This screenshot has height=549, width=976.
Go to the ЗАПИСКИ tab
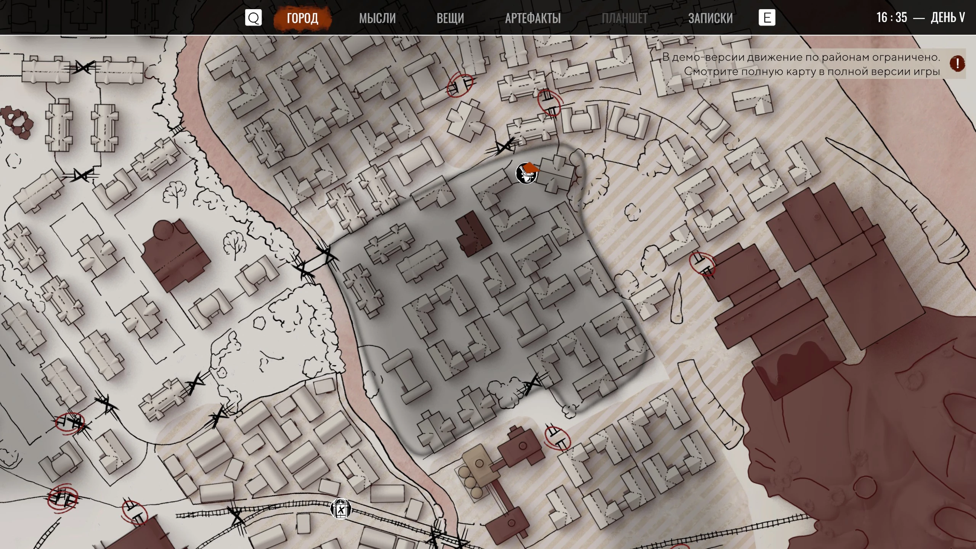point(710,18)
